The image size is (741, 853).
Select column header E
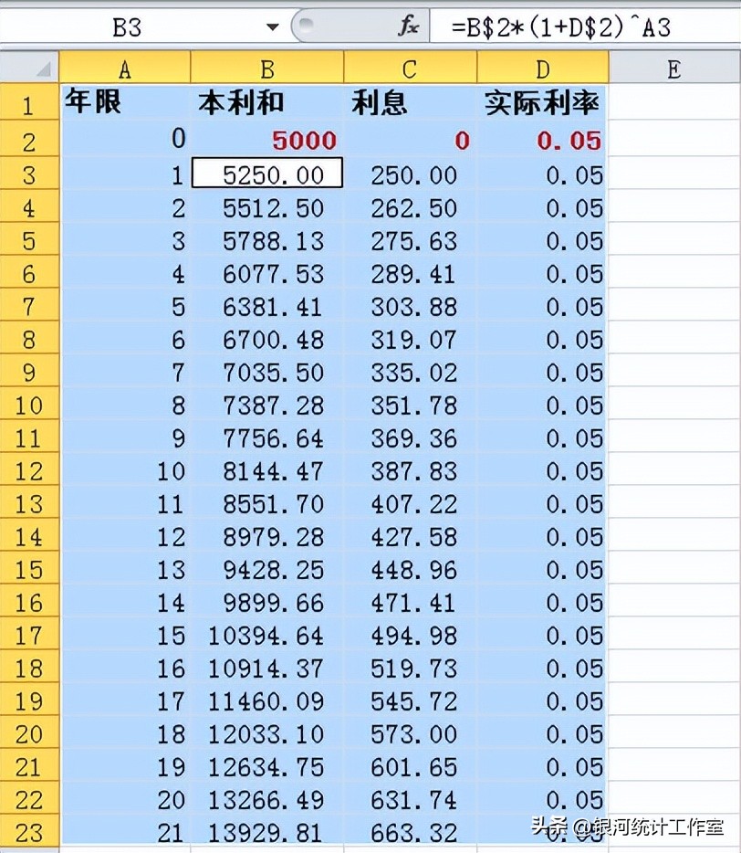(673, 68)
